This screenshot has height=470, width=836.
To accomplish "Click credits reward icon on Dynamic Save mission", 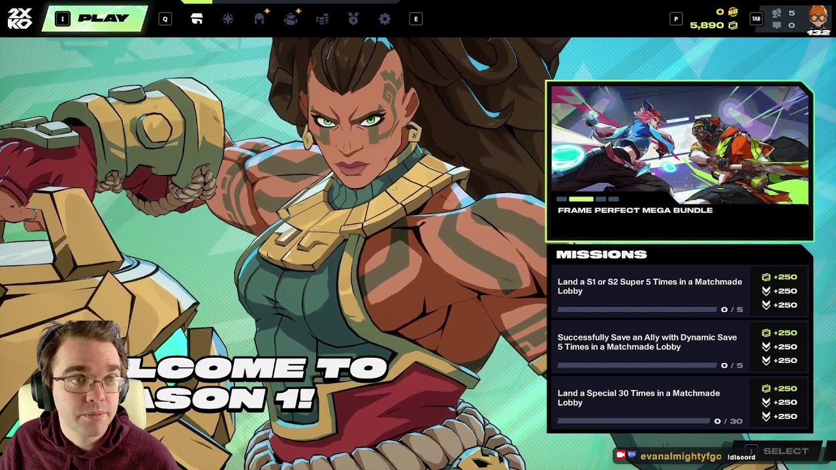I will click(x=766, y=333).
